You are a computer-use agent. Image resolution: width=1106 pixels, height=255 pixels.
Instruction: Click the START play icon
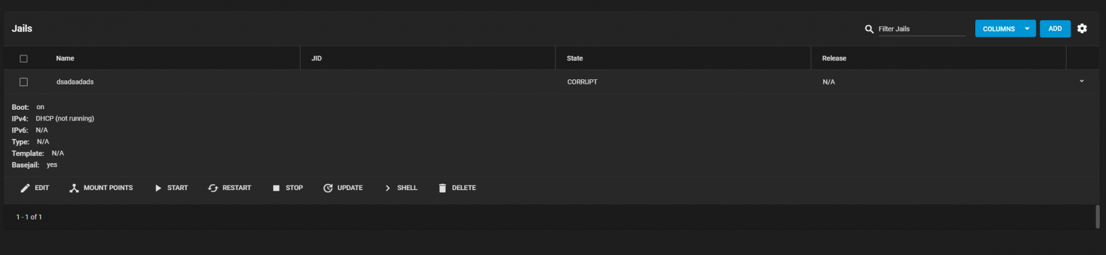pyautogui.click(x=158, y=188)
